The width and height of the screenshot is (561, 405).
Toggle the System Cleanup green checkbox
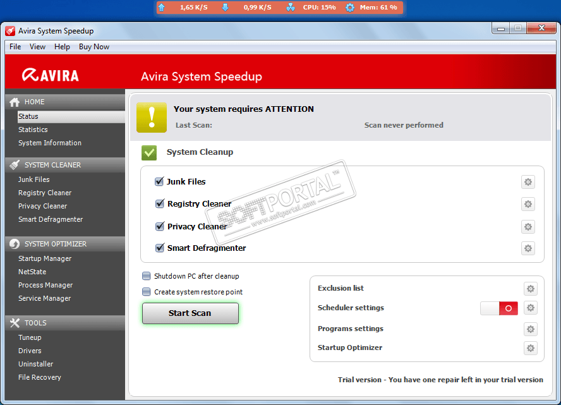pos(149,153)
